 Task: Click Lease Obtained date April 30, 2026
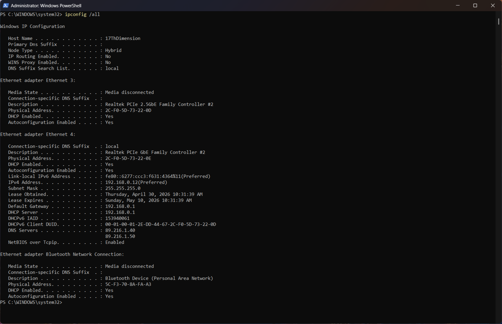[x=154, y=194]
